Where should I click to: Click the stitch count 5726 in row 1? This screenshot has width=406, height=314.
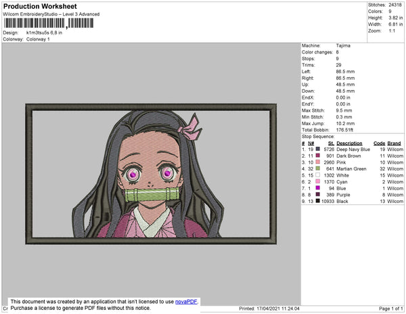click(329, 150)
